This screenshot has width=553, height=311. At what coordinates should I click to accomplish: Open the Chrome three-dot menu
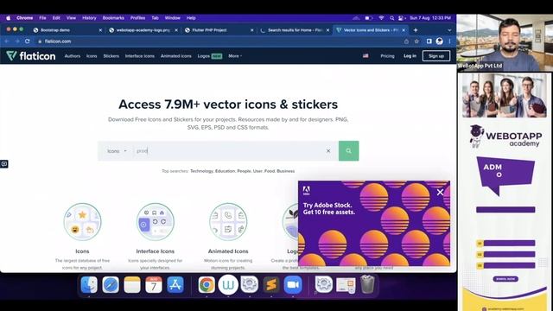449,41
